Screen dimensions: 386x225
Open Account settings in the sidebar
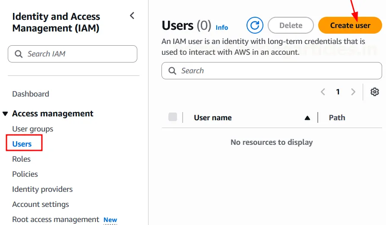(41, 204)
